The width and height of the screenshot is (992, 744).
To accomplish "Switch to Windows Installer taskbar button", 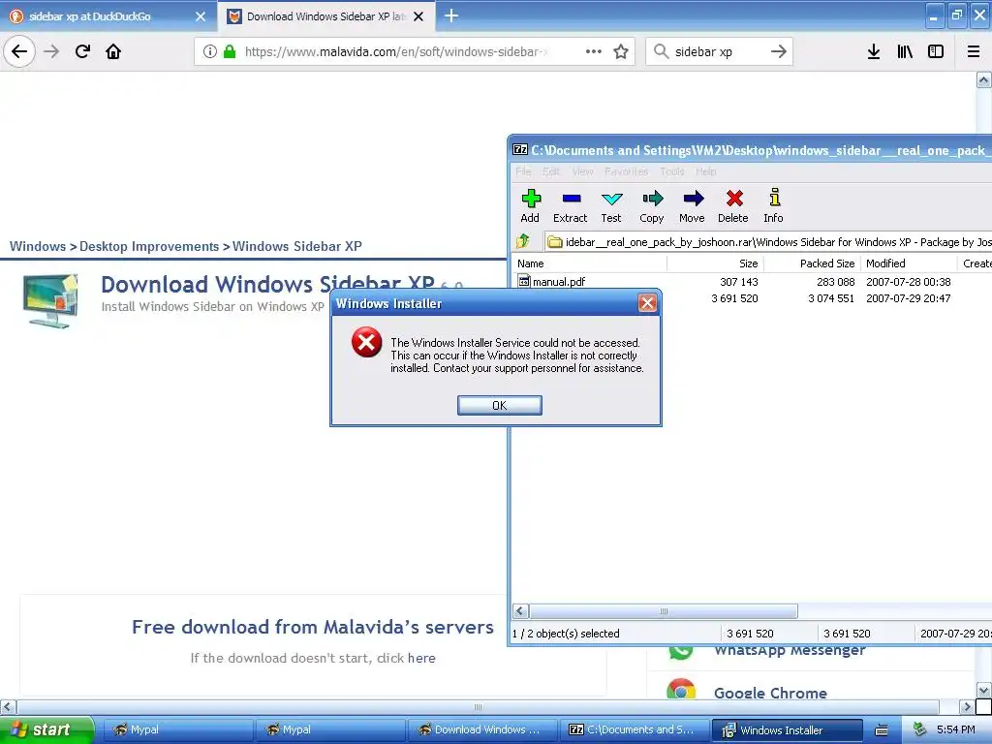I will pos(787,730).
